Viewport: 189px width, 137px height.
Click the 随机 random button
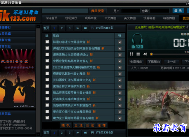tap(66, 125)
